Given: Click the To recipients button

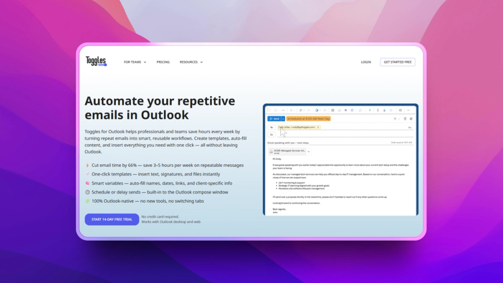Looking at the screenshot, I should (x=272, y=127).
